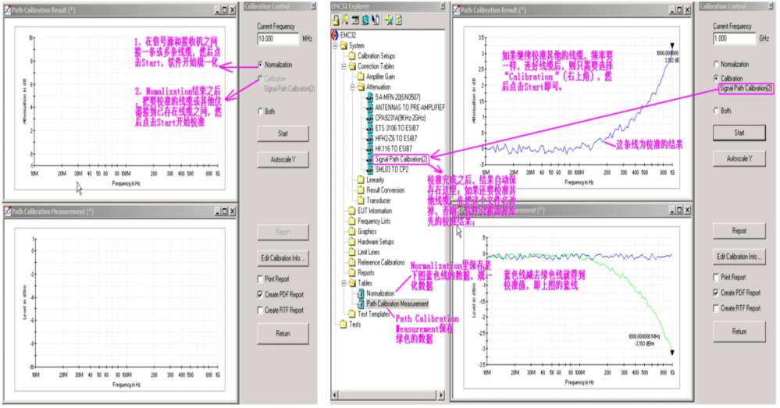The image size is (780, 408).
Task: Collapse the Tables tree node
Action: tap(344, 283)
